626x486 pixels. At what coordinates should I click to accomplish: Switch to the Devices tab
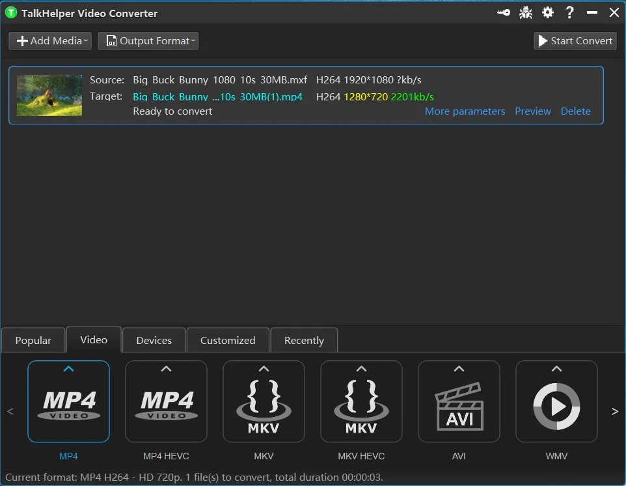[154, 340]
